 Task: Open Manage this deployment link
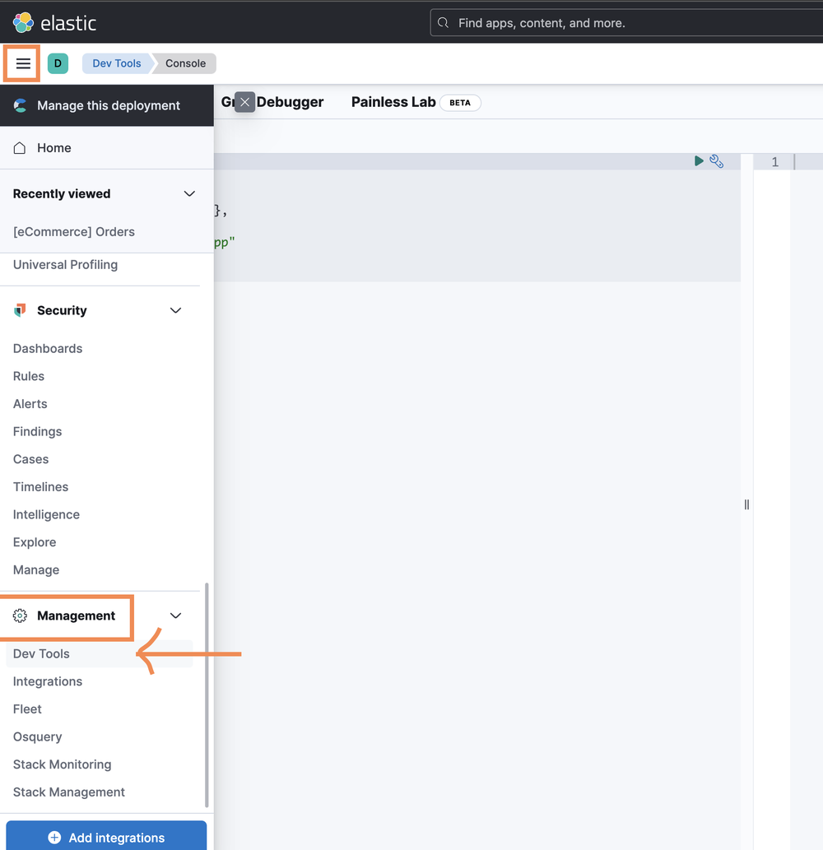[x=108, y=105]
